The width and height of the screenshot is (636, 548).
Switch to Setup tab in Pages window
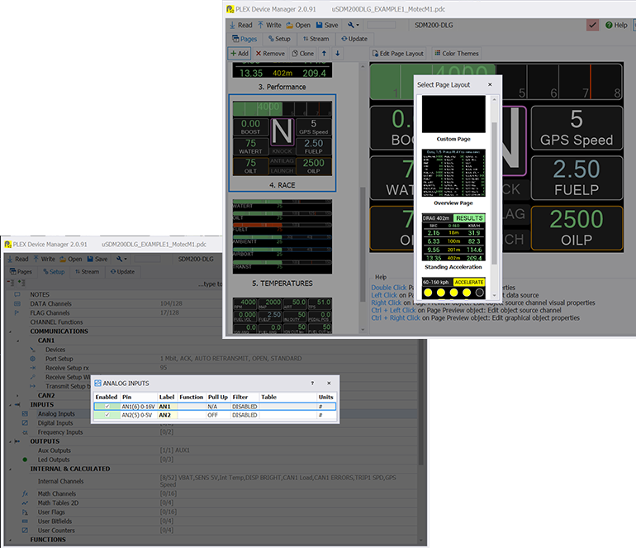pyautogui.click(x=279, y=39)
